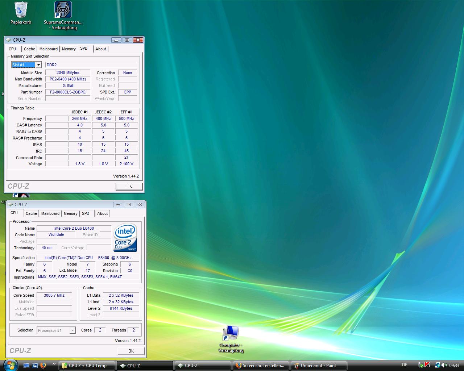Minimize the upper SPD CPU-Z window
The width and height of the screenshot is (464, 371).
(116, 40)
